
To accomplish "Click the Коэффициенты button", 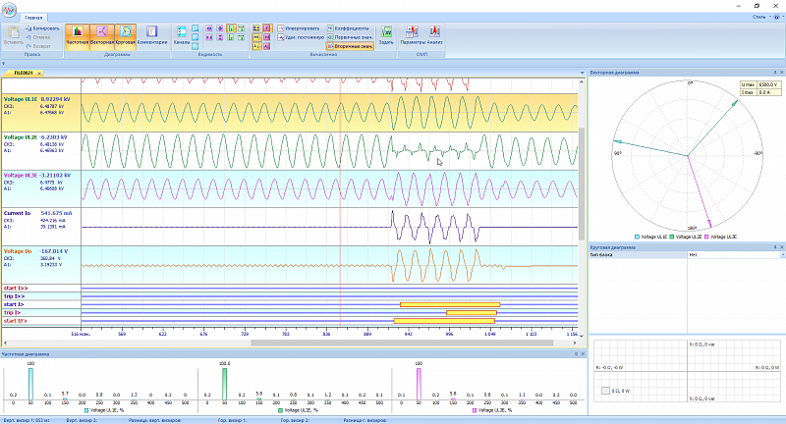I will 349,27.
